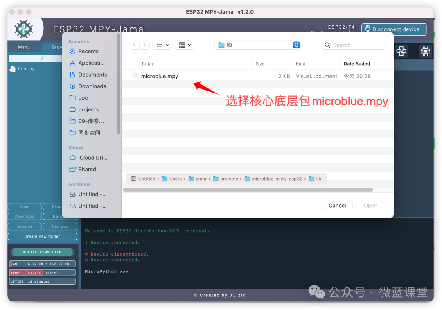The image size is (442, 310).
Task: Click lib in the path bar
Action: tap(315, 179)
